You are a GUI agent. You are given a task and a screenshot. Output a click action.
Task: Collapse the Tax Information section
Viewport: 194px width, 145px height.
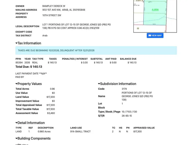pos(28,43)
